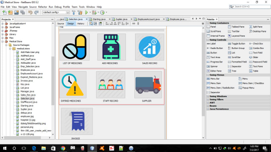This screenshot has width=271, height=152.
Task: Open the Refactor menu
Action: [x=43, y=7]
